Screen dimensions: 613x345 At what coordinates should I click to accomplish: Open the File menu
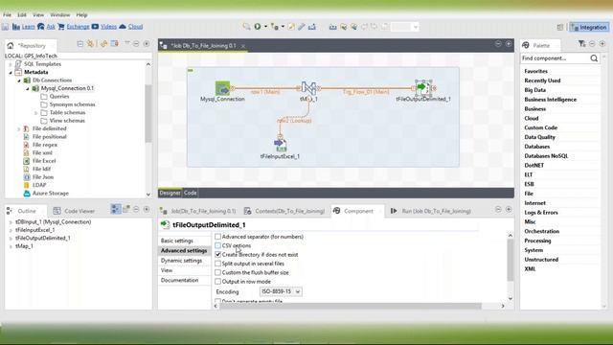7,15
